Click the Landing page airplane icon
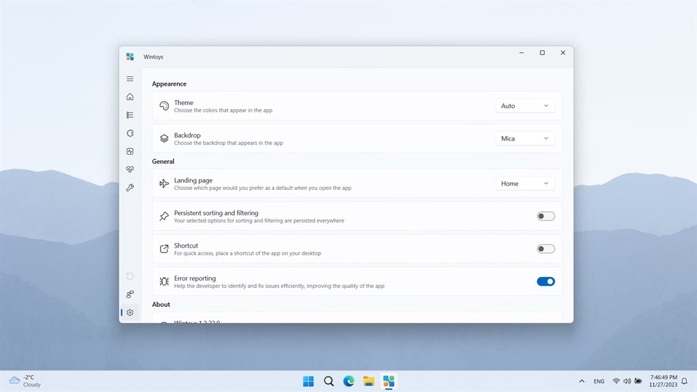 164,184
